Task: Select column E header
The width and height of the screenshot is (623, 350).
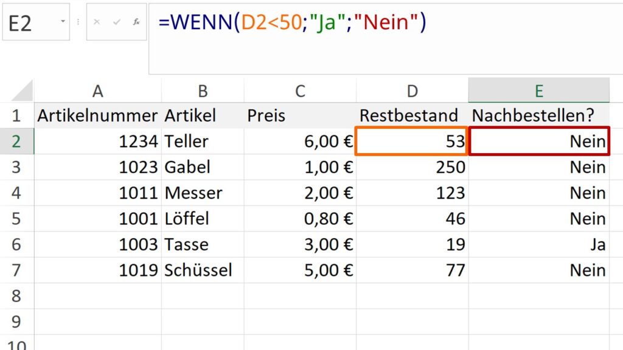Action: (x=538, y=91)
